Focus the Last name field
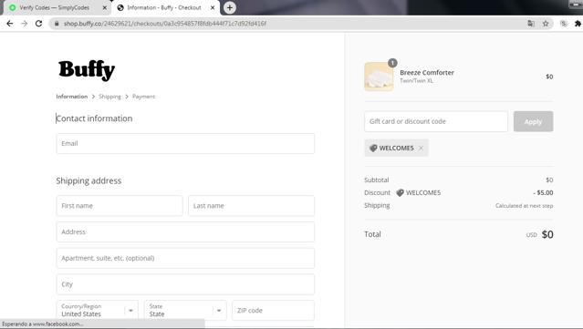Viewport: 583px width, 329px height. (251, 206)
